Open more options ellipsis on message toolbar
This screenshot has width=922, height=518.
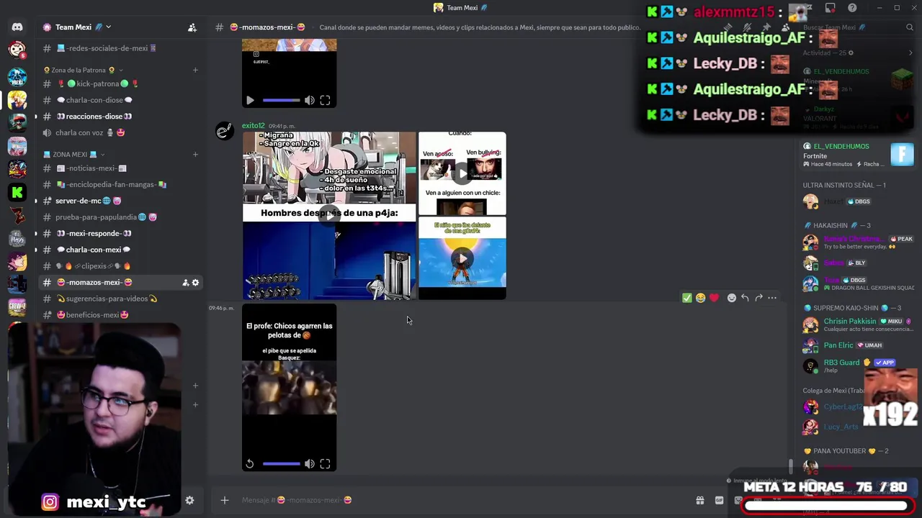tap(772, 298)
